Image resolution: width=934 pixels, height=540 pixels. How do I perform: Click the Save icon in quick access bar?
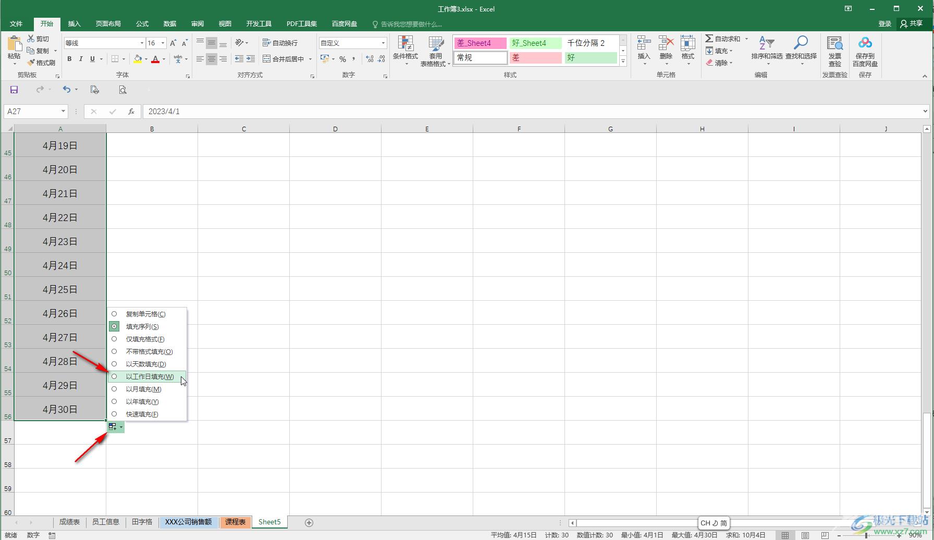[x=14, y=90]
